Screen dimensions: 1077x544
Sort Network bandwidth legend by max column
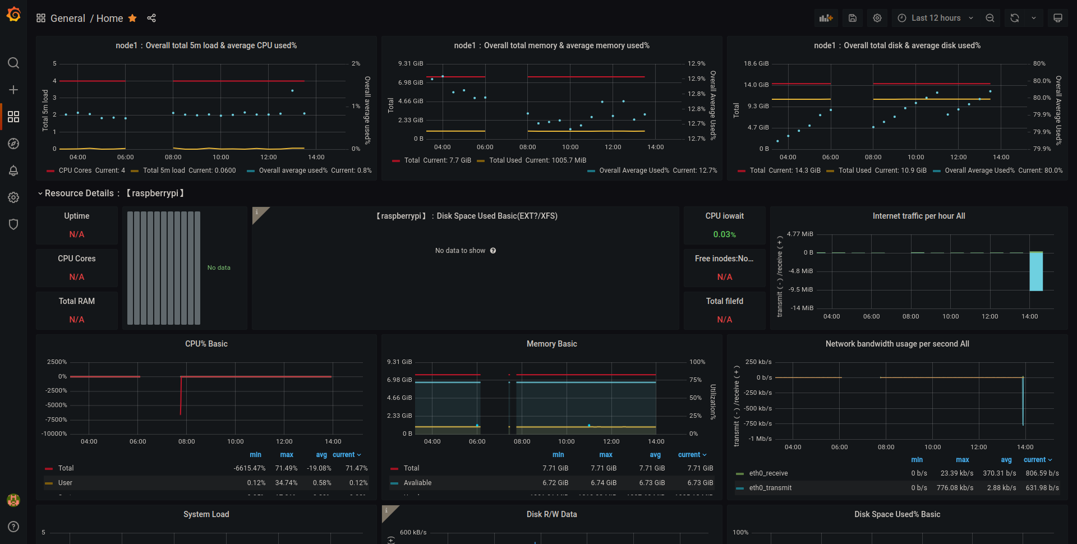tap(963, 460)
